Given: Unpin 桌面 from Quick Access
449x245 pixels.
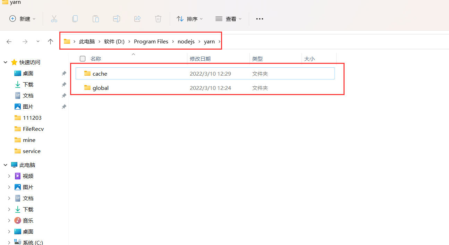Looking at the screenshot, I should pyautogui.click(x=64, y=73).
